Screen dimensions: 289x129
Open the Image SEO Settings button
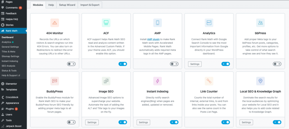(x=92, y=122)
